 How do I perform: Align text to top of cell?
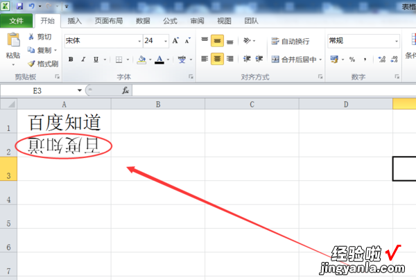(205, 41)
